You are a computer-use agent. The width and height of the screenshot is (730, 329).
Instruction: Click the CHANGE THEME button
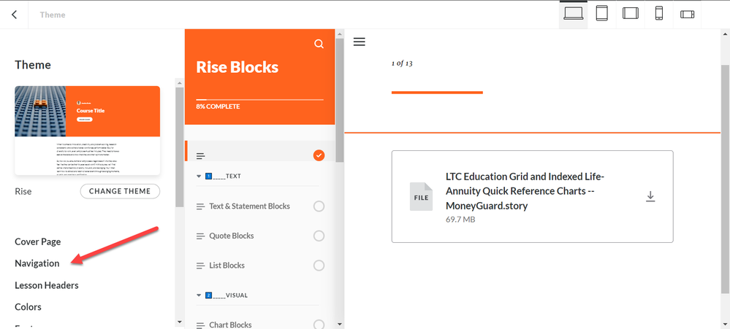click(120, 191)
